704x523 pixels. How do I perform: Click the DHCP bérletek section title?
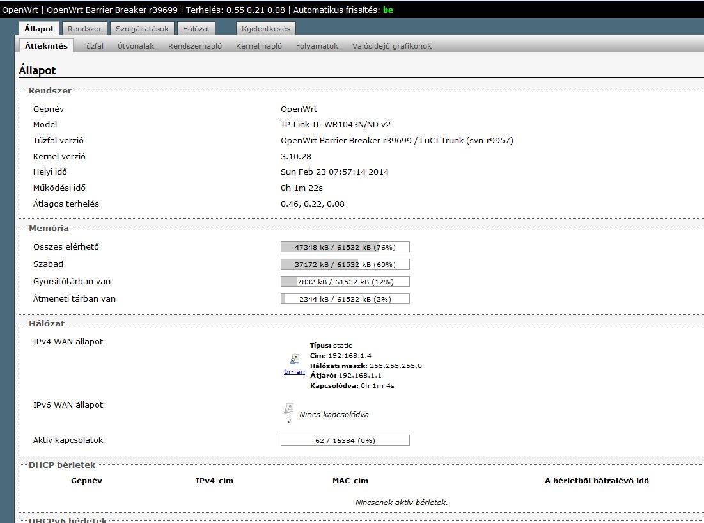point(62,465)
